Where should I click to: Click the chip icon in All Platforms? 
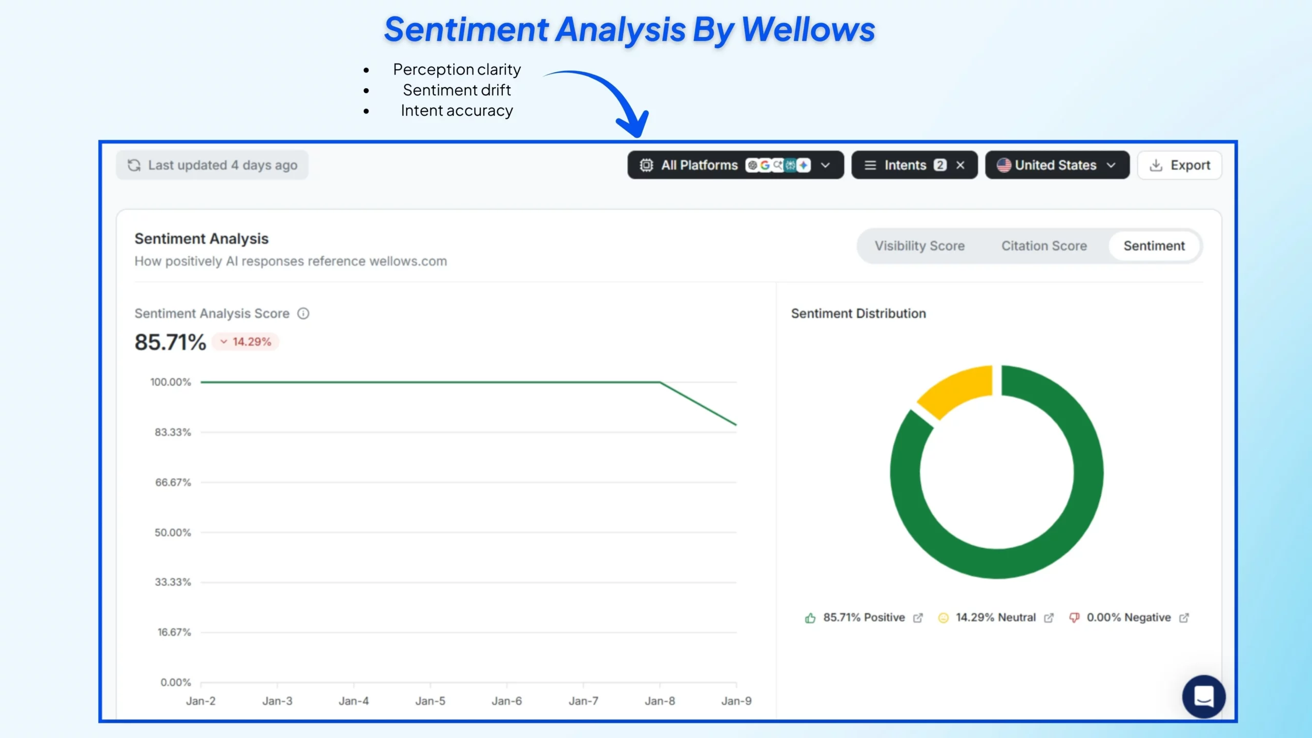point(646,165)
